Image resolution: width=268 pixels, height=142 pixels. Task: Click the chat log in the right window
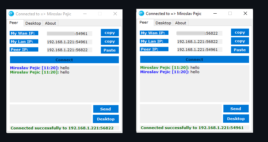click(x=194, y=86)
